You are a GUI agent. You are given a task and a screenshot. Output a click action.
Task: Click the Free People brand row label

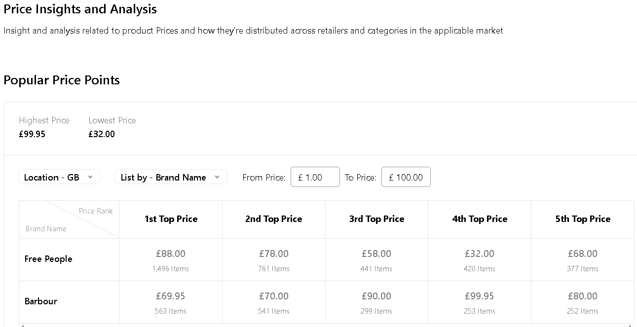pyautogui.click(x=48, y=259)
